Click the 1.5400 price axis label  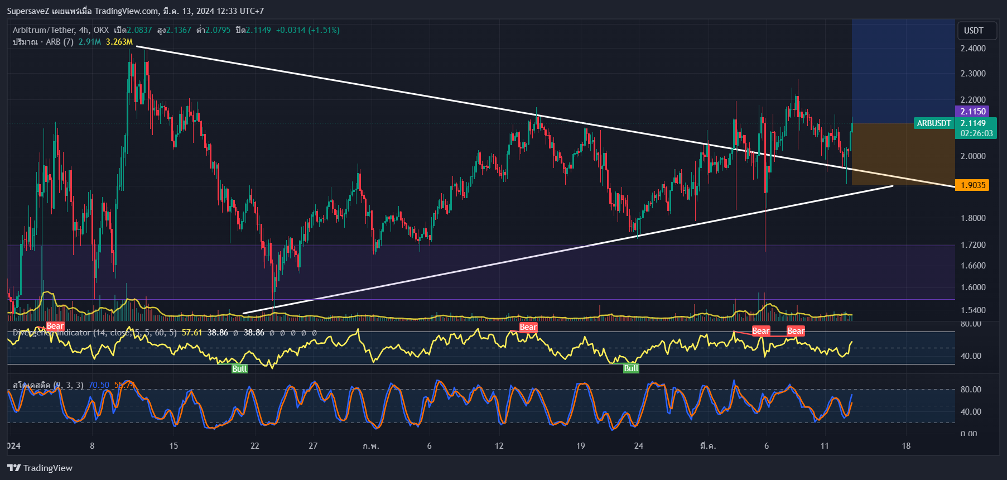pos(973,310)
